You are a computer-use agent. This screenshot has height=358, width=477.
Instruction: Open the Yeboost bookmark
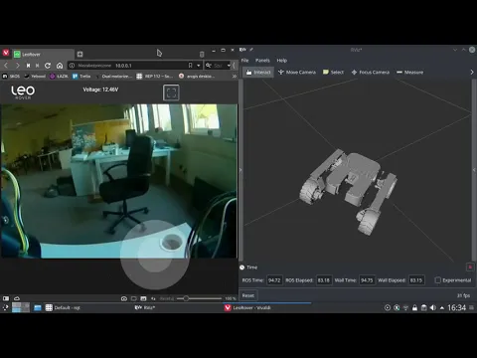[x=35, y=77]
